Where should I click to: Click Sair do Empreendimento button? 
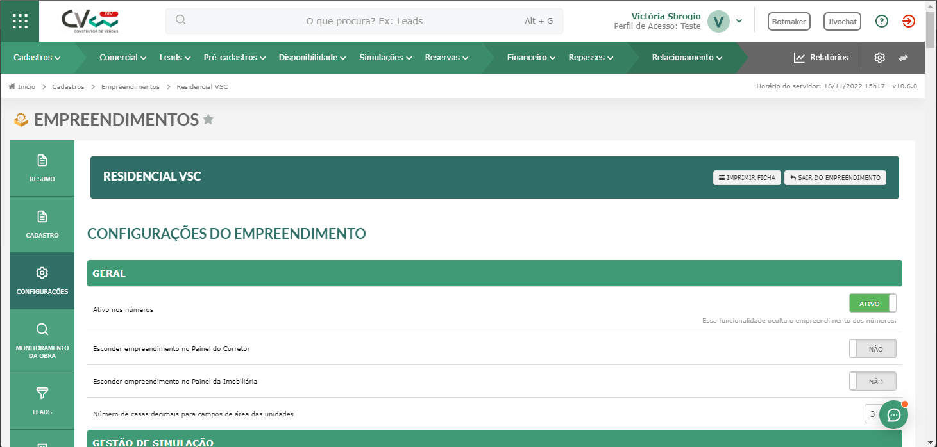pos(835,177)
